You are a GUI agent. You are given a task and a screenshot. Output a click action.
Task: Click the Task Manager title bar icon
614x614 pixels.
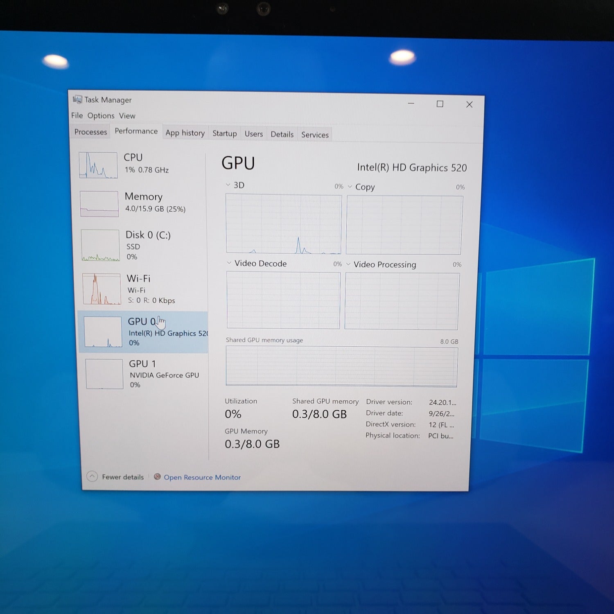[x=77, y=99]
